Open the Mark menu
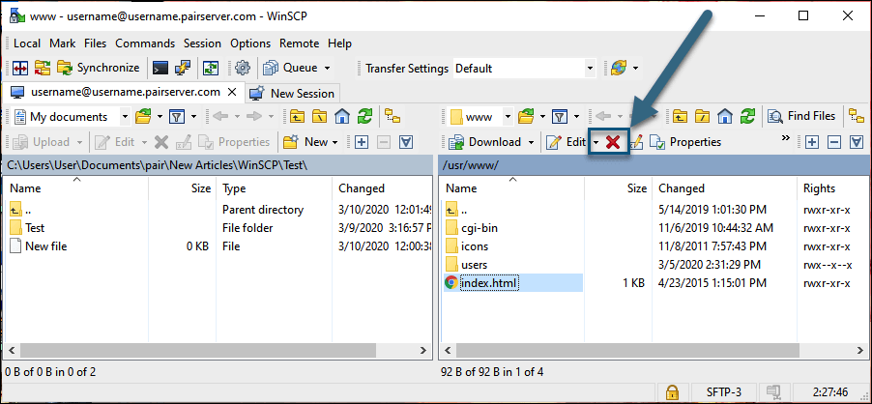Image resolution: width=872 pixels, height=404 pixels. tap(62, 43)
